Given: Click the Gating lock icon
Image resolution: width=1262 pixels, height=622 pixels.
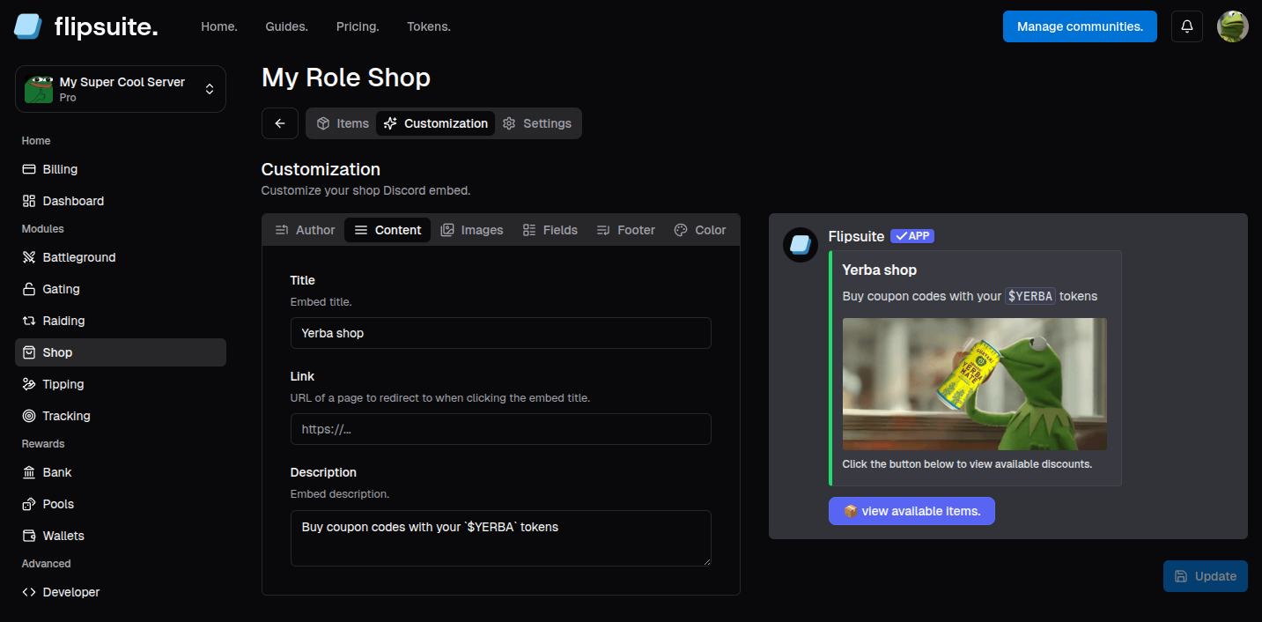Looking at the screenshot, I should click(x=29, y=289).
